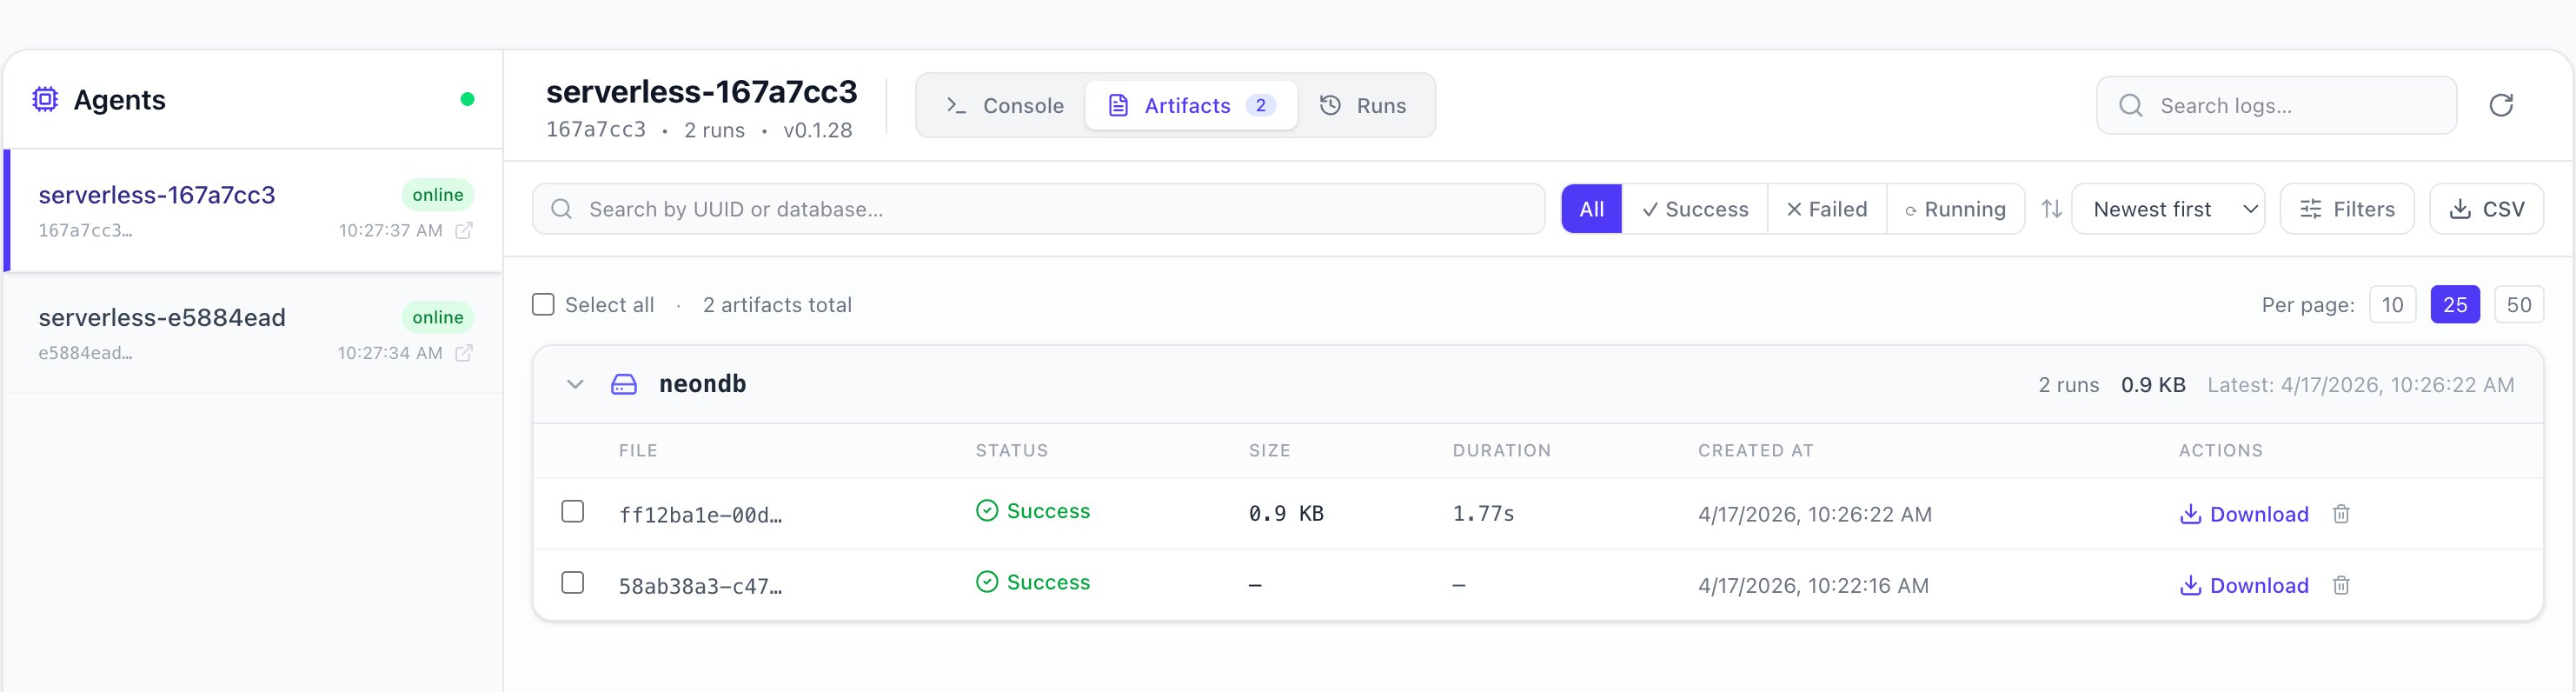Set per page to 25
The width and height of the screenshot is (2576, 692).
(2455, 305)
